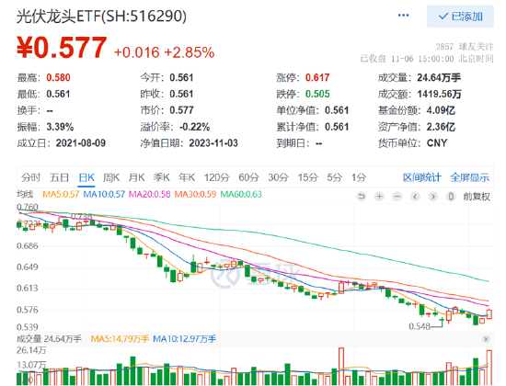Zoom in chart with plus icon
Screen dimensions: 506x386
click(379, 196)
